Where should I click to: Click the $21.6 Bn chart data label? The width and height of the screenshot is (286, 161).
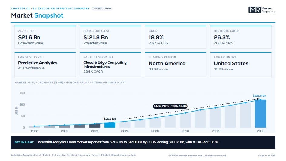[110, 119]
